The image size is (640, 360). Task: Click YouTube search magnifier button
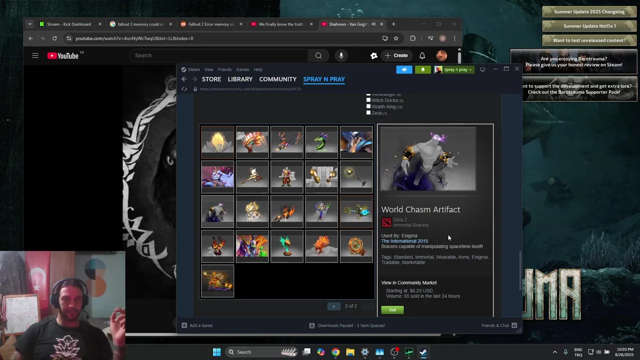click(318, 55)
